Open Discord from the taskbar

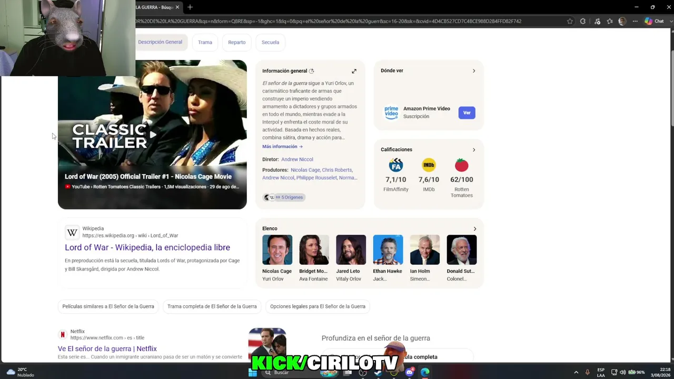click(x=410, y=373)
